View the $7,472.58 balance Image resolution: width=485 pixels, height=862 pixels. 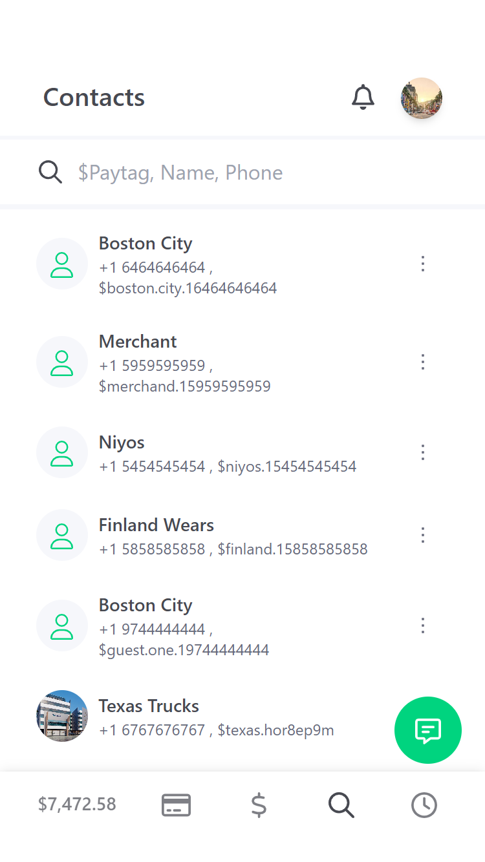(x=77, y=804)
